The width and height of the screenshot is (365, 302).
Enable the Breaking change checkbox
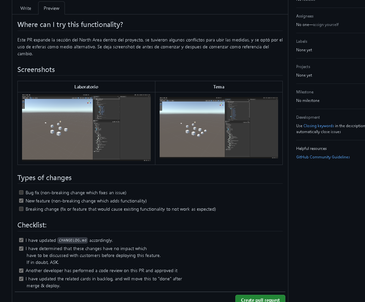click(21, 209)
